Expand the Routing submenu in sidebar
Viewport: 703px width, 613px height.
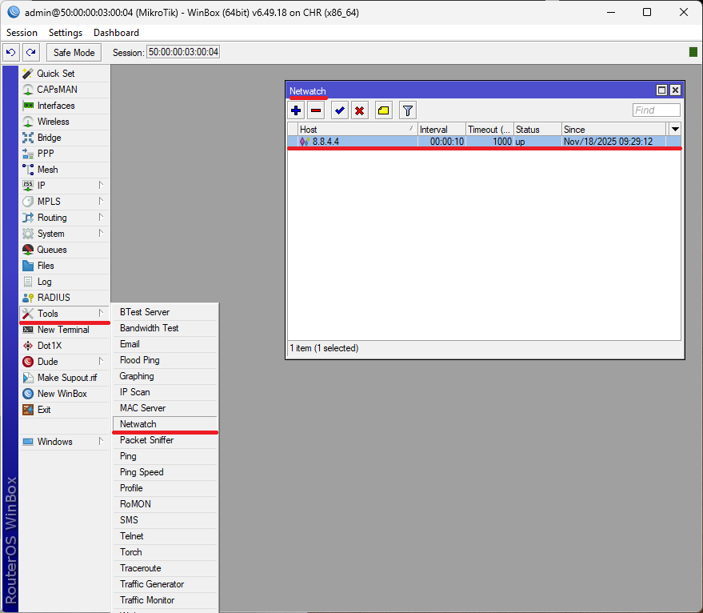pos(64,218)
